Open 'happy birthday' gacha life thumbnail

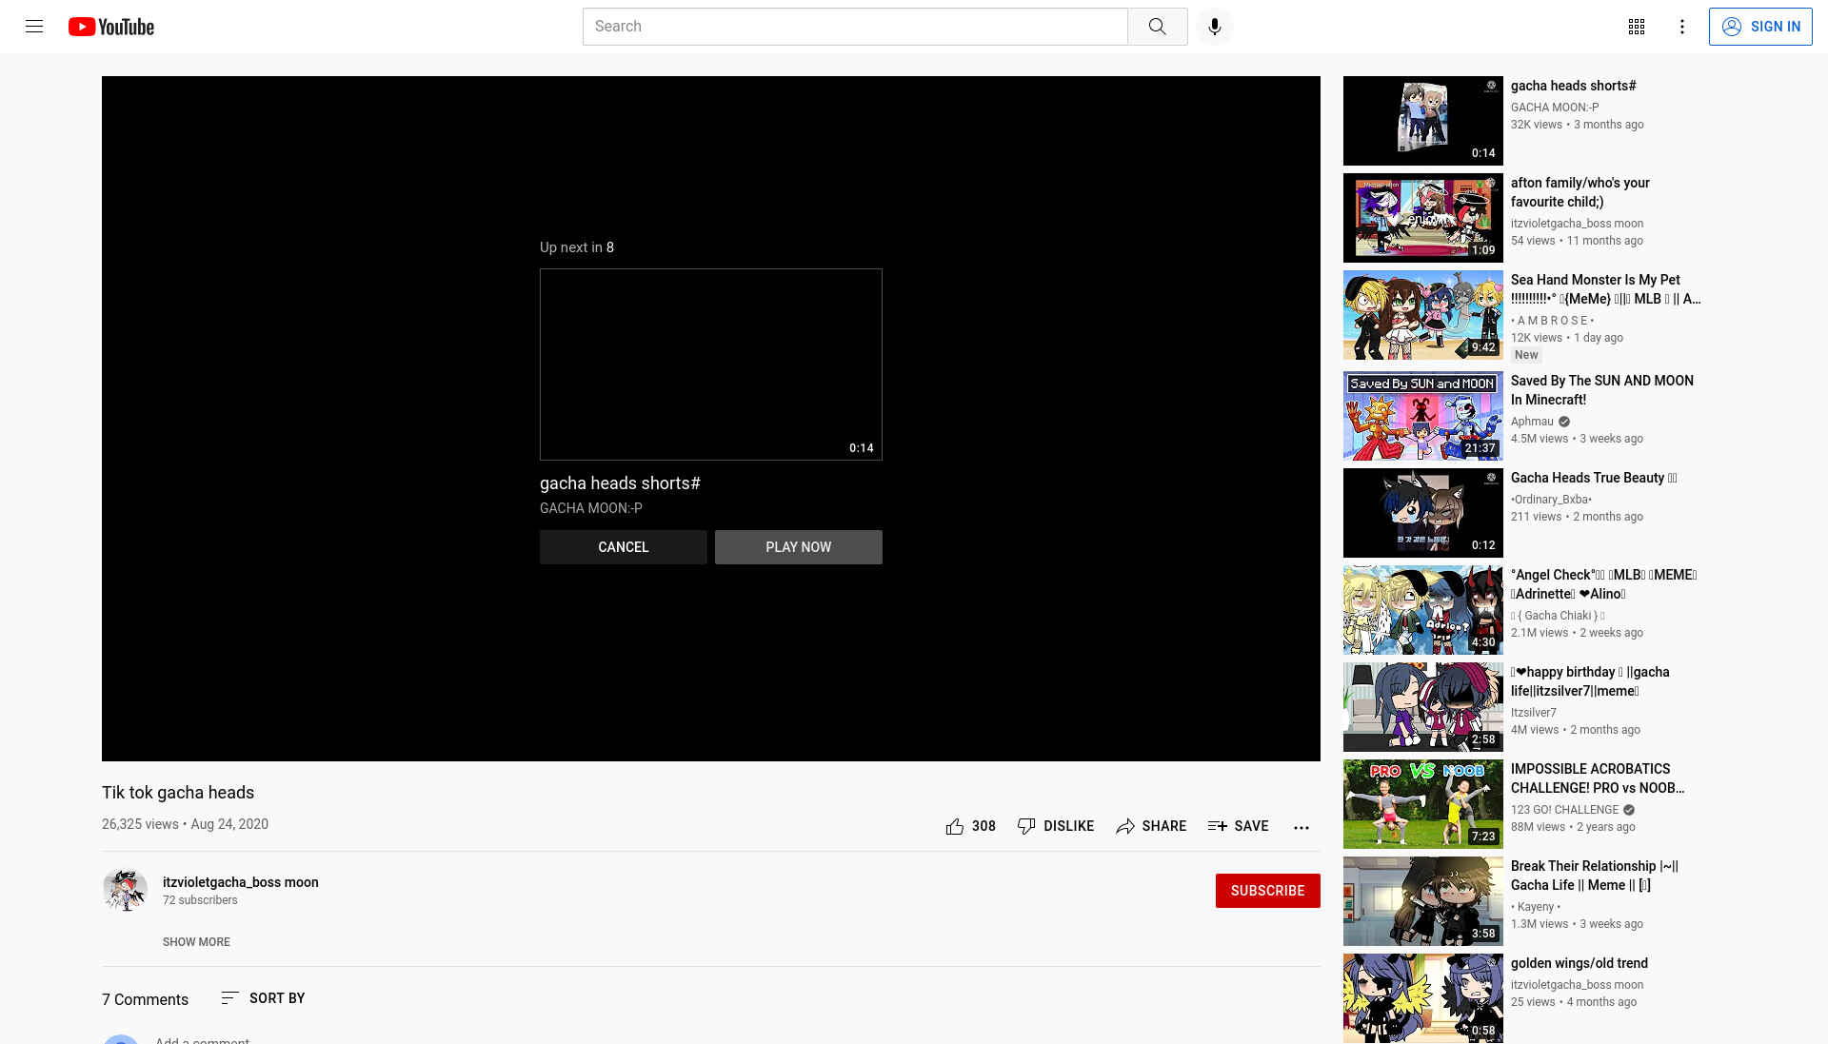[x=1422, y=707]
